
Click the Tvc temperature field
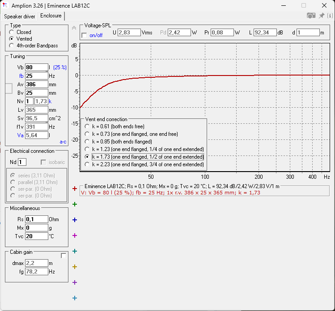(x=37, y=236)
